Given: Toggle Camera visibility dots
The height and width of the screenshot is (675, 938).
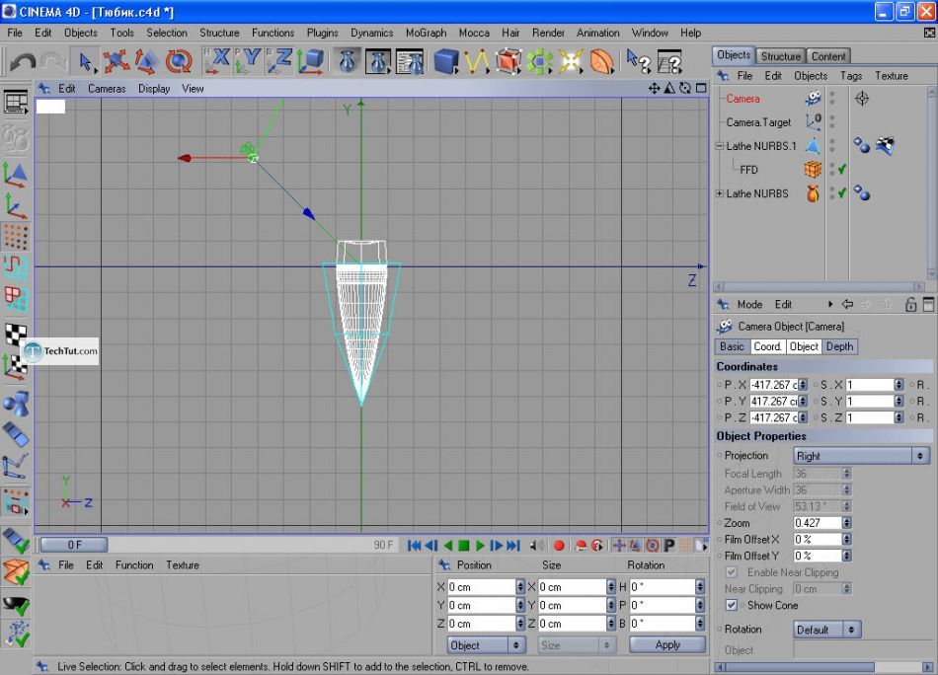Looking at the screenshot, I should tap(831, 99).
